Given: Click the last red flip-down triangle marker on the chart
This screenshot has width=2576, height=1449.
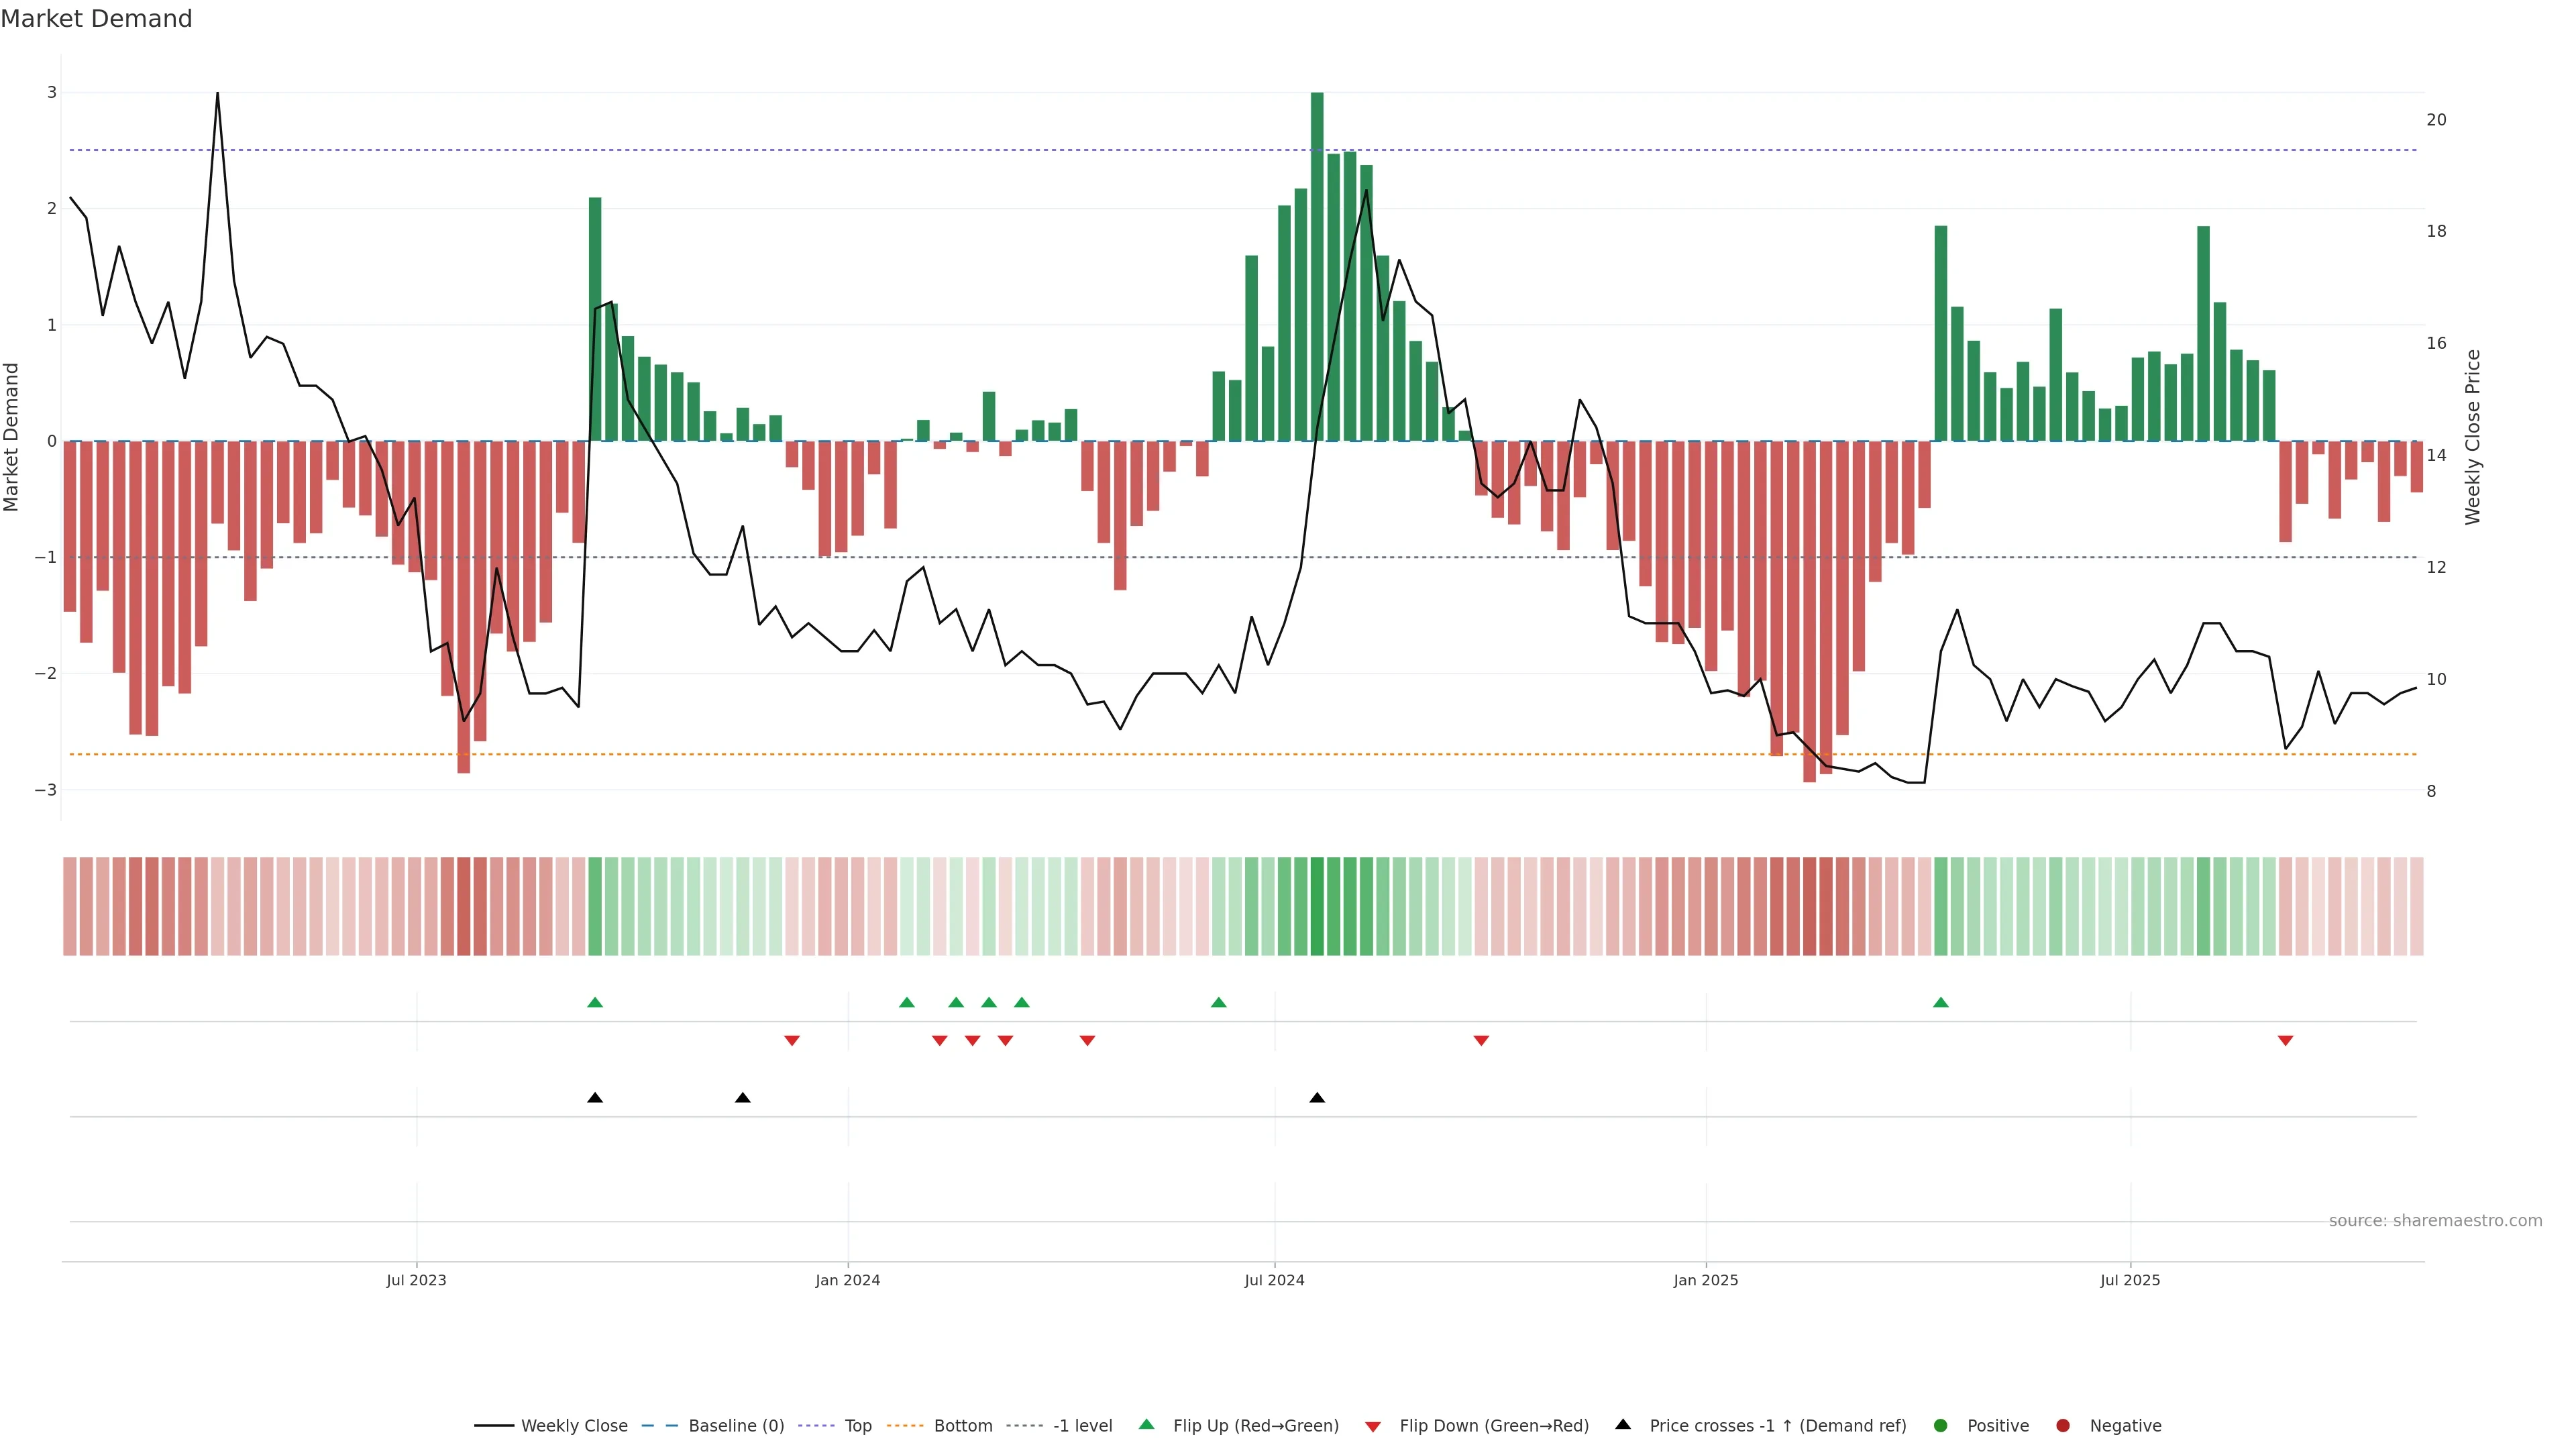Looking at the screenshot, I should point(2285,1041).
